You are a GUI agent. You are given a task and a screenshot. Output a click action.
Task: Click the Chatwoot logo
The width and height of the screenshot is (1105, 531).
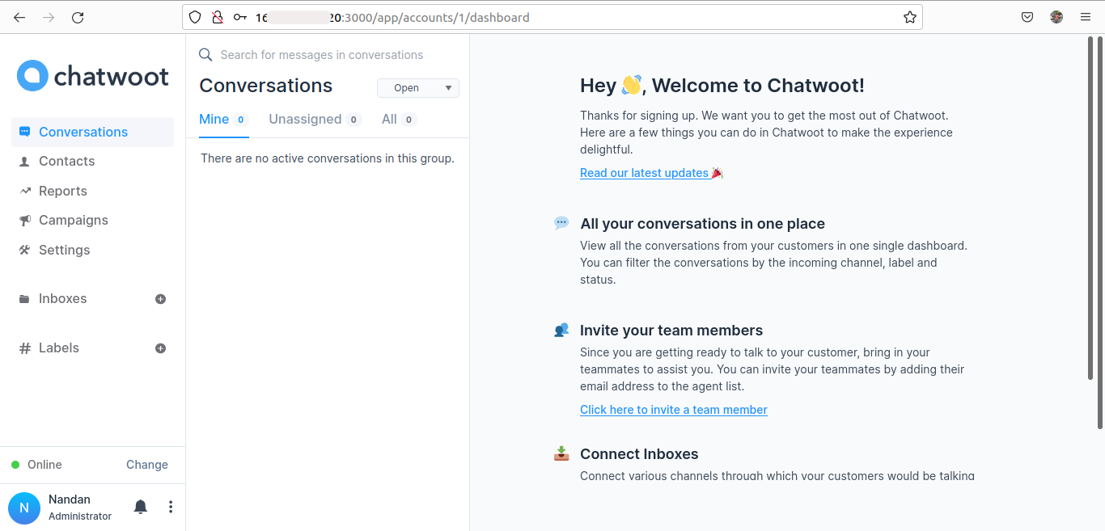pos(93,76)
